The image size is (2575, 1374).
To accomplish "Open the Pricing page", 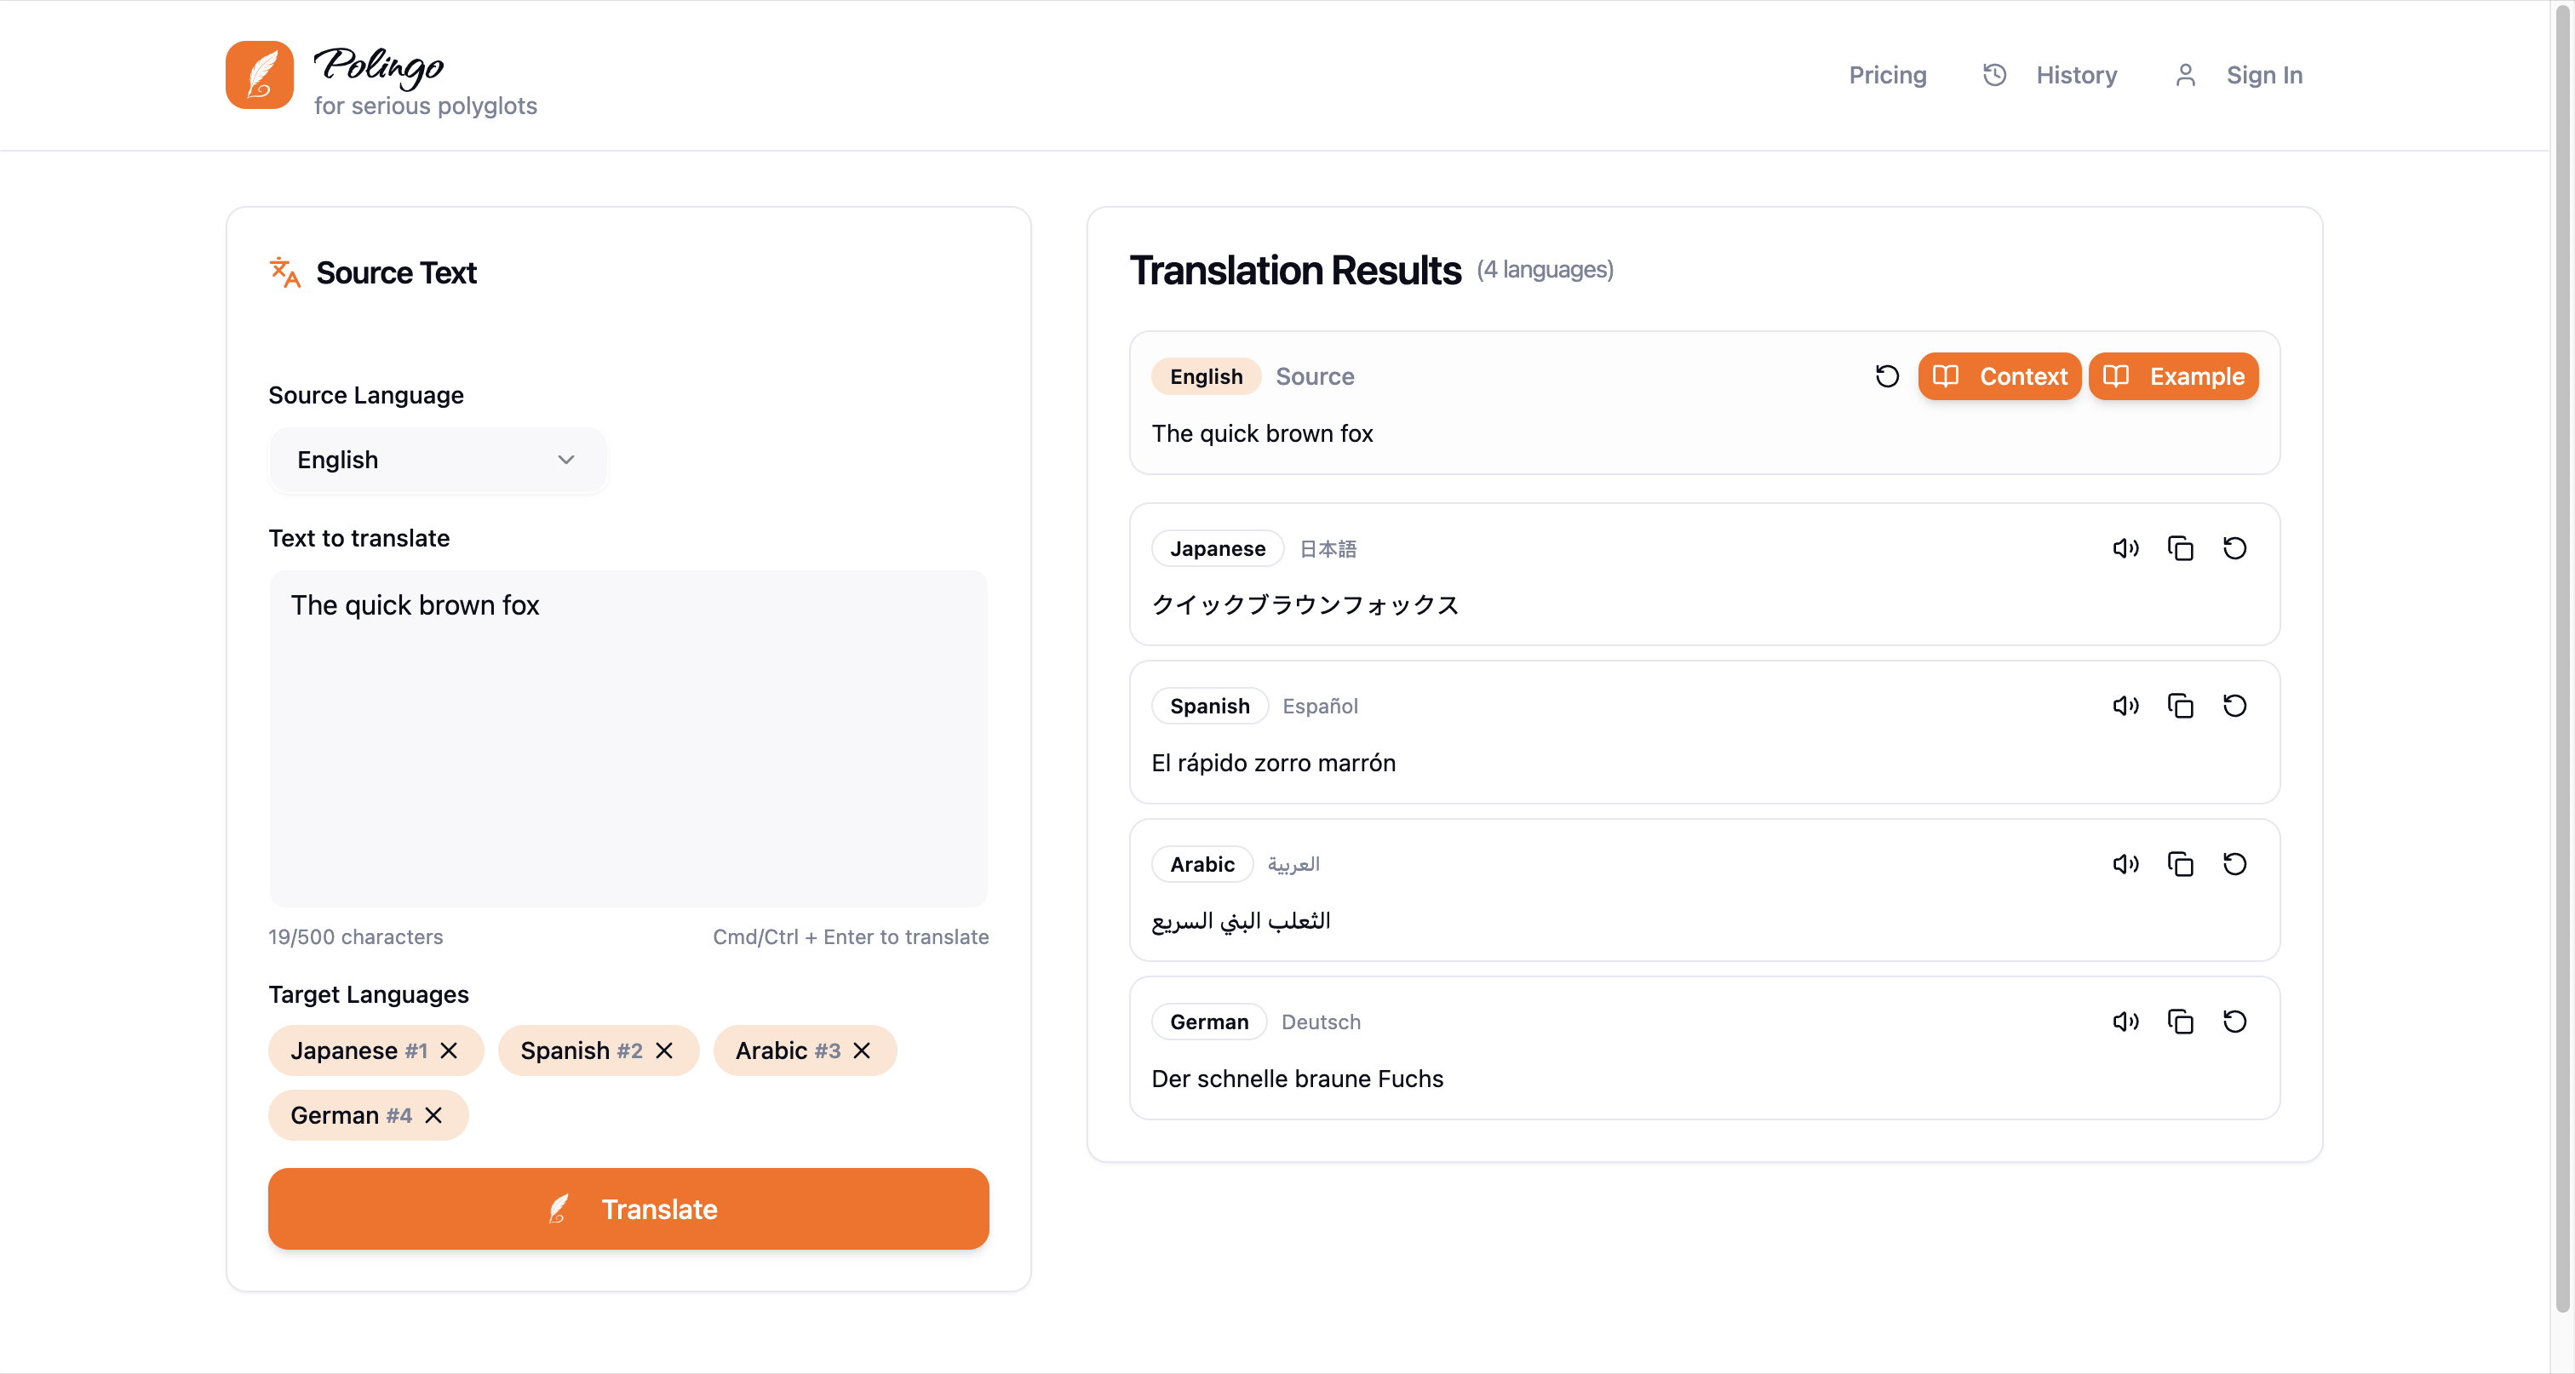I will 1886,75.
